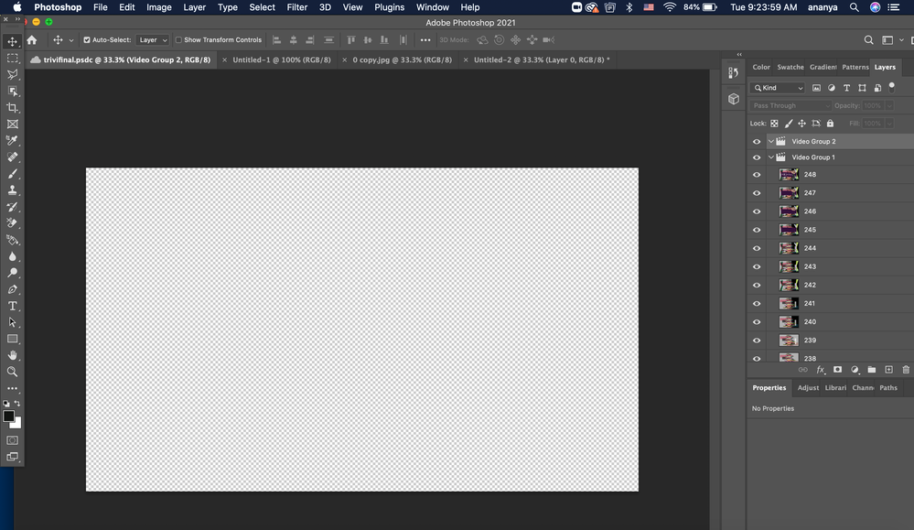Pick the Eyedropper tool

13,140
